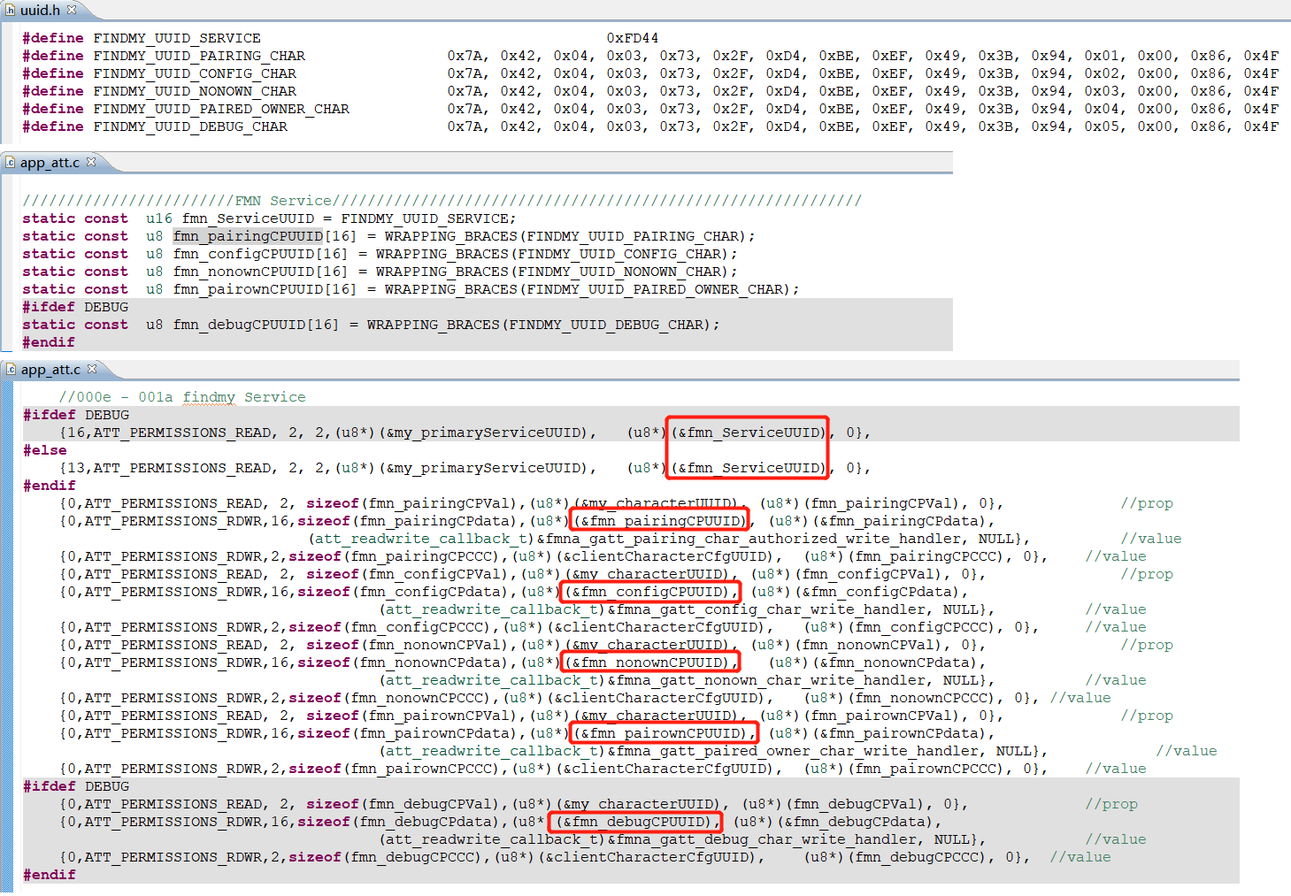The image size is (1291, 896).
Task: Click the highlighted fmn_pairingCPUUID identifier
Action: 247,235
